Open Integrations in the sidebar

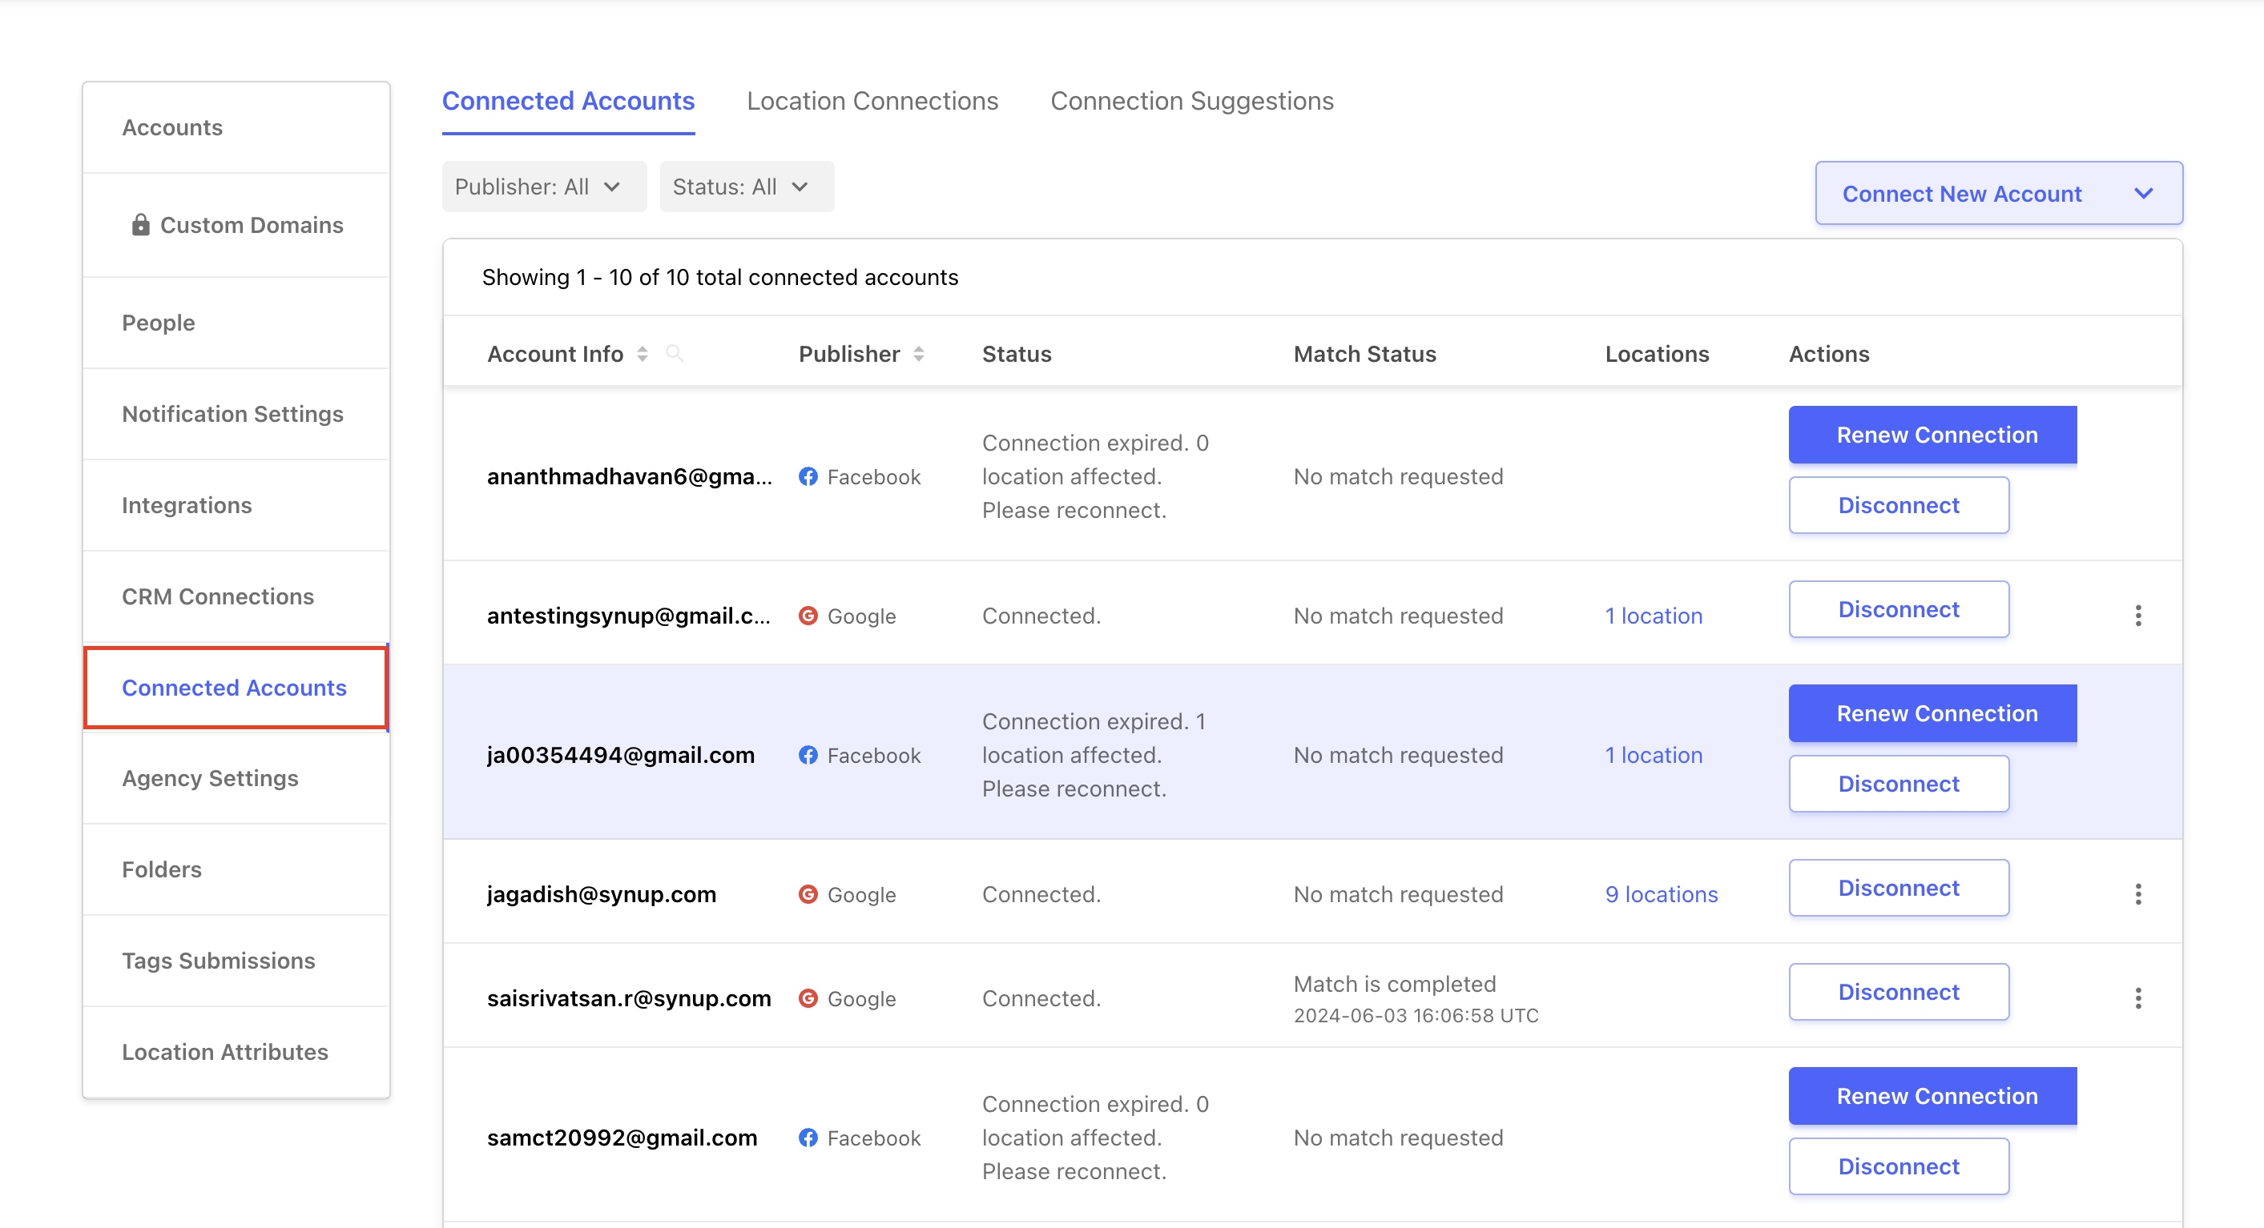click(x=236, y=505)
